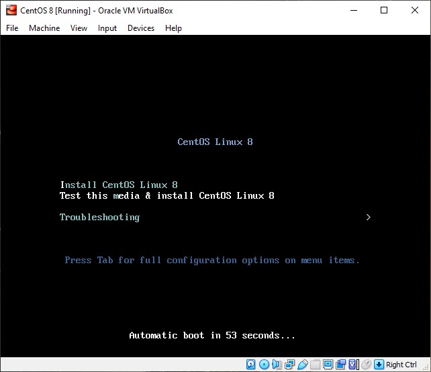This screenshot has width=431, height=372.
Task: Open the optical drive status icon
Action: point(264,365)
